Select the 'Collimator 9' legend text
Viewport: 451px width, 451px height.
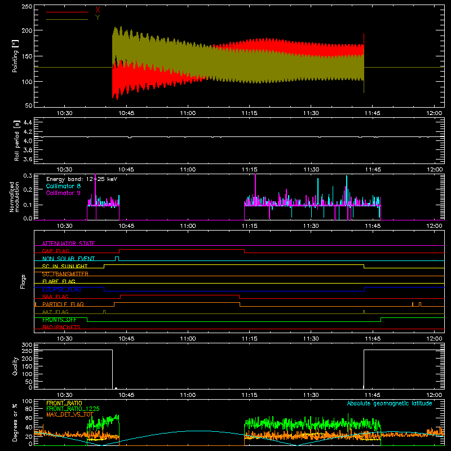tap(63, 193)
